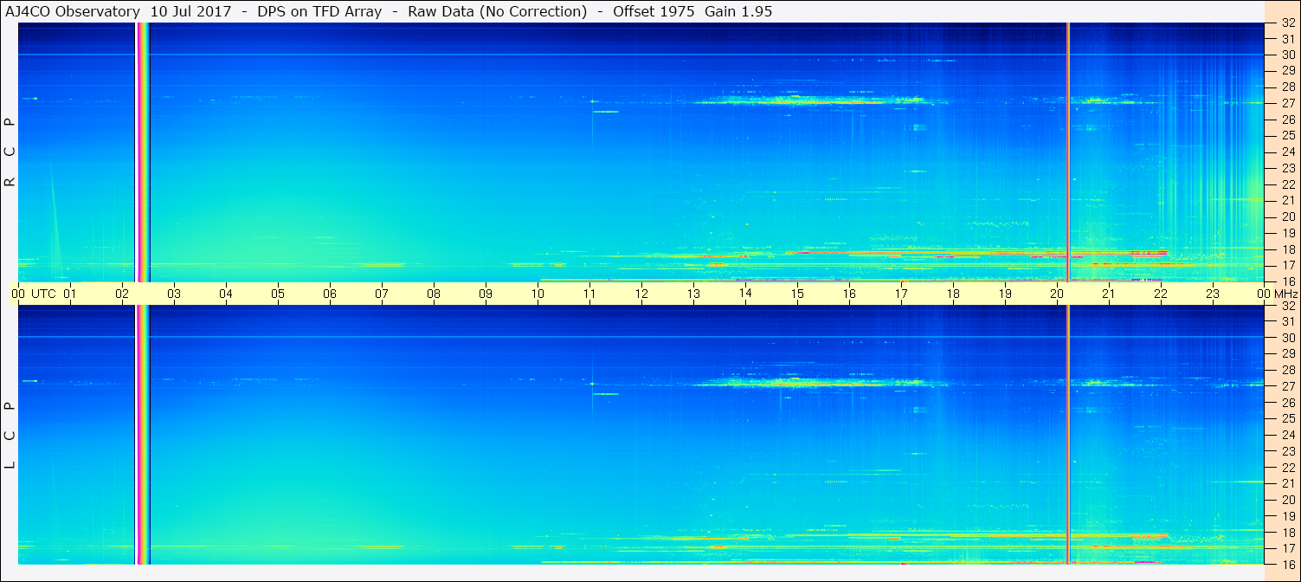
Task: Click the rainbow calibration band in LCP spectrogram
Action: (143, 435)
